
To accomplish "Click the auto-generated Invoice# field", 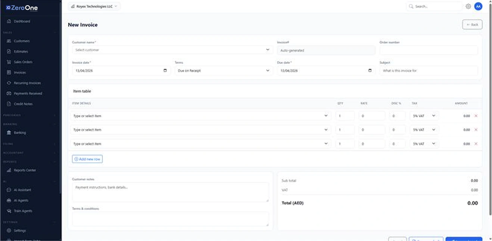I will pyautogui.click(x=326, y=50).
